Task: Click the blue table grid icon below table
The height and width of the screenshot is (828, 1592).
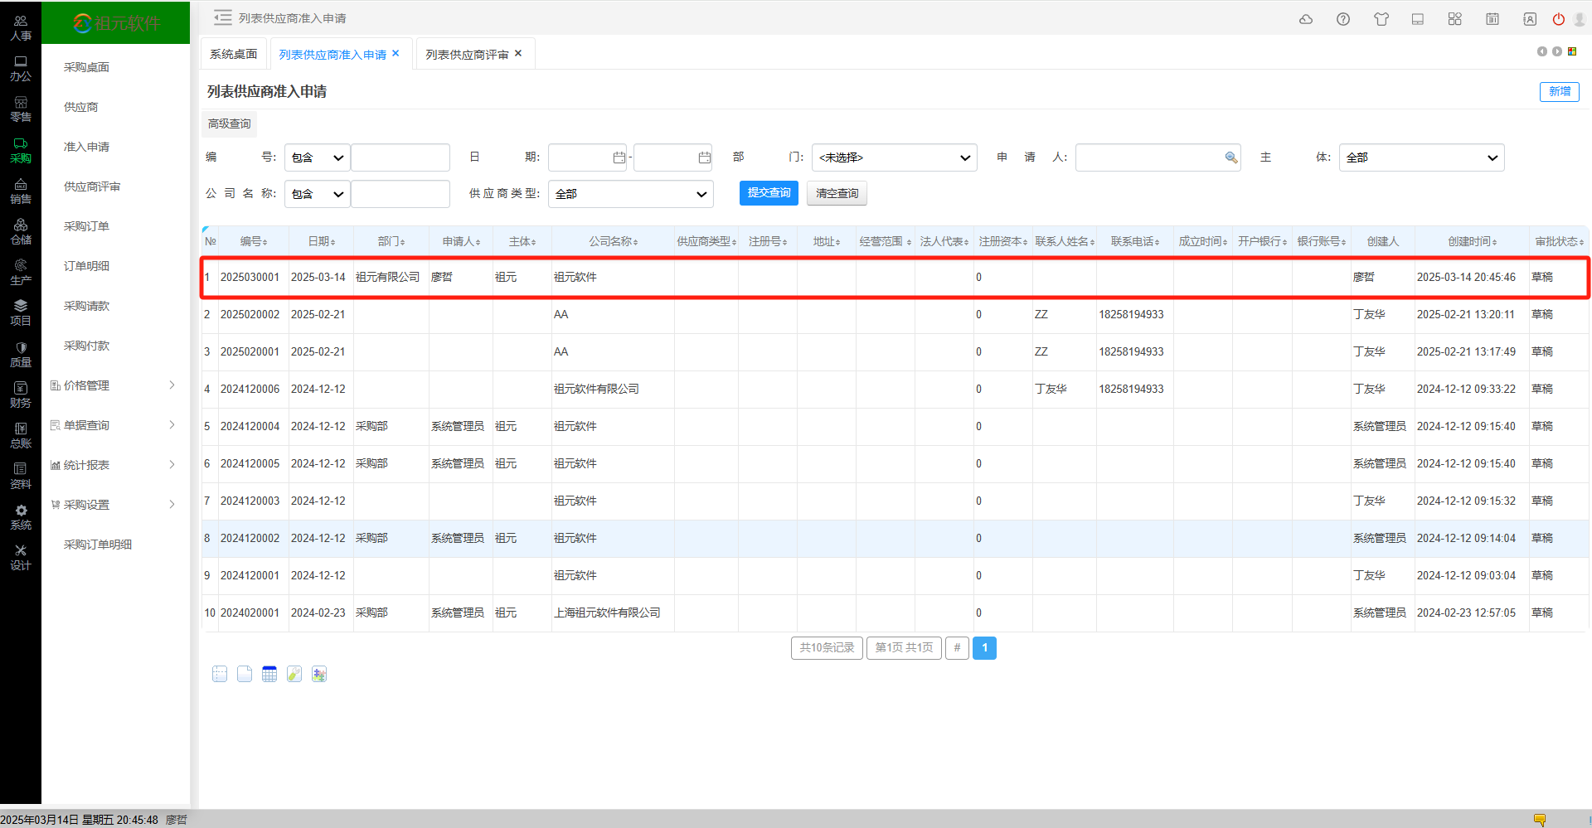Action: pyautogui.click(x=269, y=674)
